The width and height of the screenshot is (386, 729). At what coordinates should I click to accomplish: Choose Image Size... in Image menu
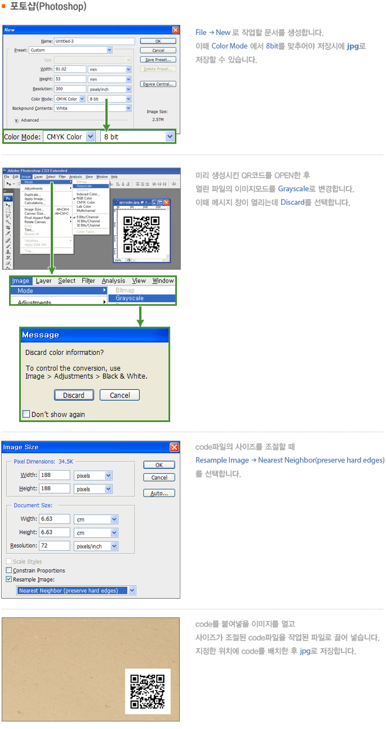(34, 209)
